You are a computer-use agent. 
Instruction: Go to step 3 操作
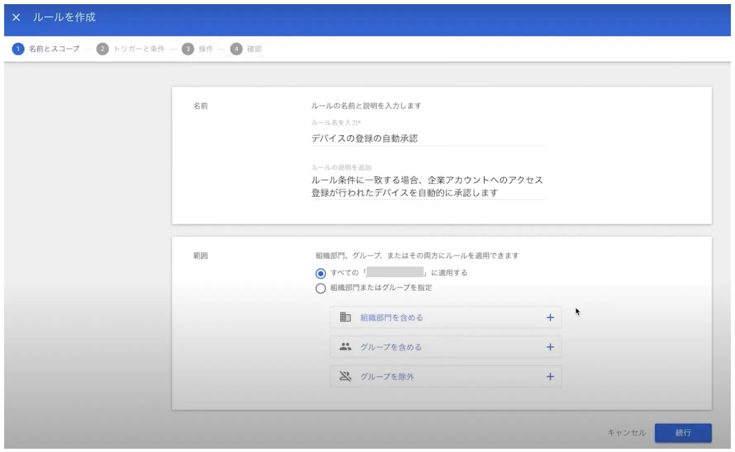tap(198, 49)
